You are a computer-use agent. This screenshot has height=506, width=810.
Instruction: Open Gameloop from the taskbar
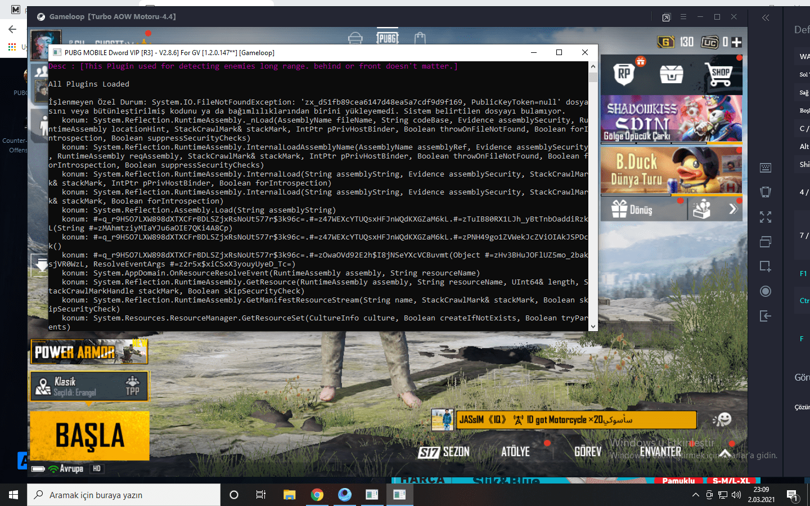(345, 495)
